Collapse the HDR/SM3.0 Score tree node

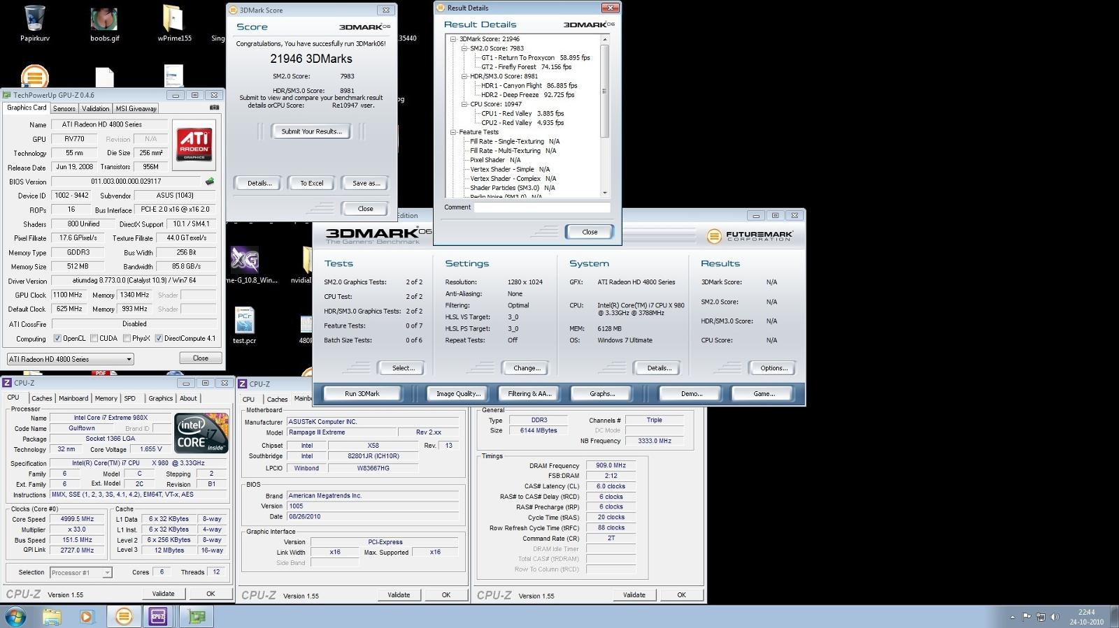pyautogui.click(x=464, y=76)
